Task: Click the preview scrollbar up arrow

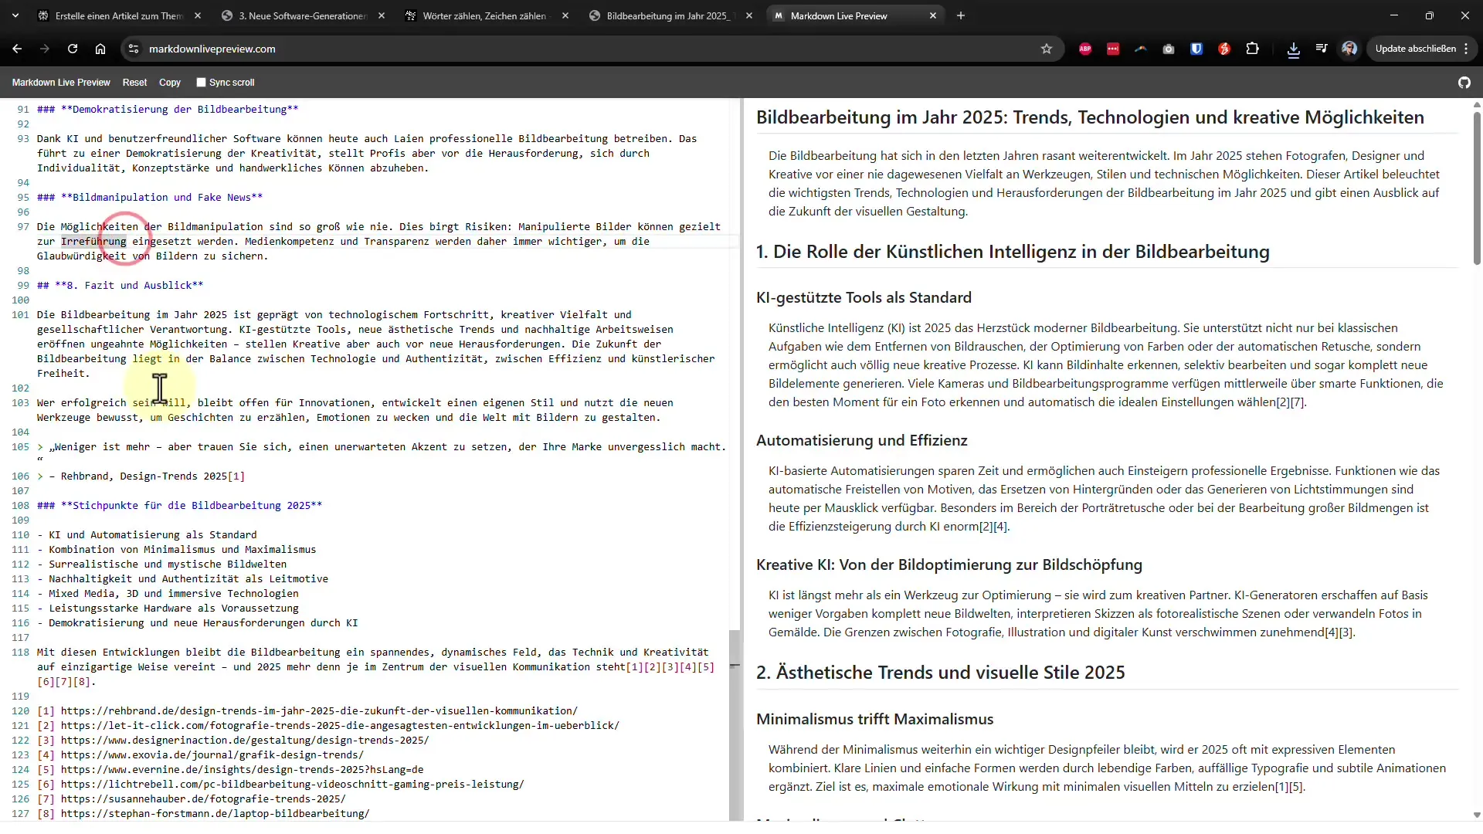Action: (1477, 104)
